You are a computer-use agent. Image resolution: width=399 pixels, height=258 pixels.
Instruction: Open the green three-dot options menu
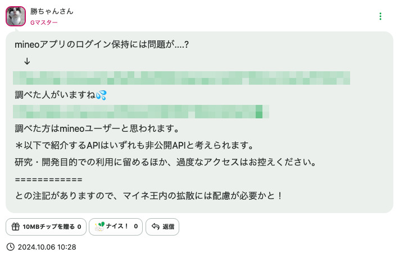[380, 17]
